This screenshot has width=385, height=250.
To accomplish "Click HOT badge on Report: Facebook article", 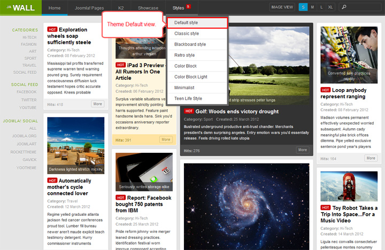I will click(120, 198).
